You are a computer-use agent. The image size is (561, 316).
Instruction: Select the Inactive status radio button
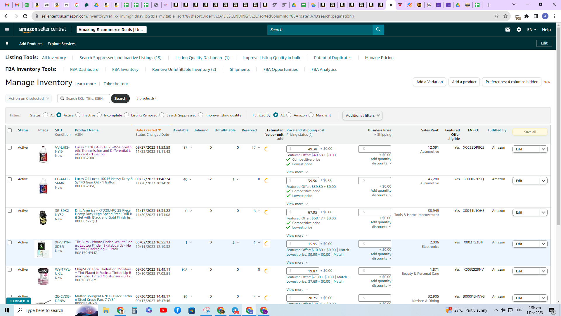pyautogui.click(x=78, y=115)
